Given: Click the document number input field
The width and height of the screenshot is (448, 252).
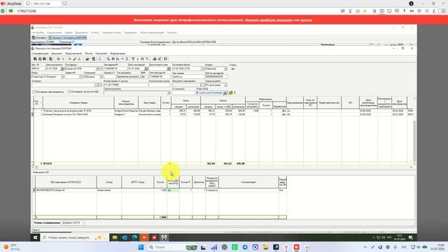Looking at the screenshot, I should click(38, 69).
